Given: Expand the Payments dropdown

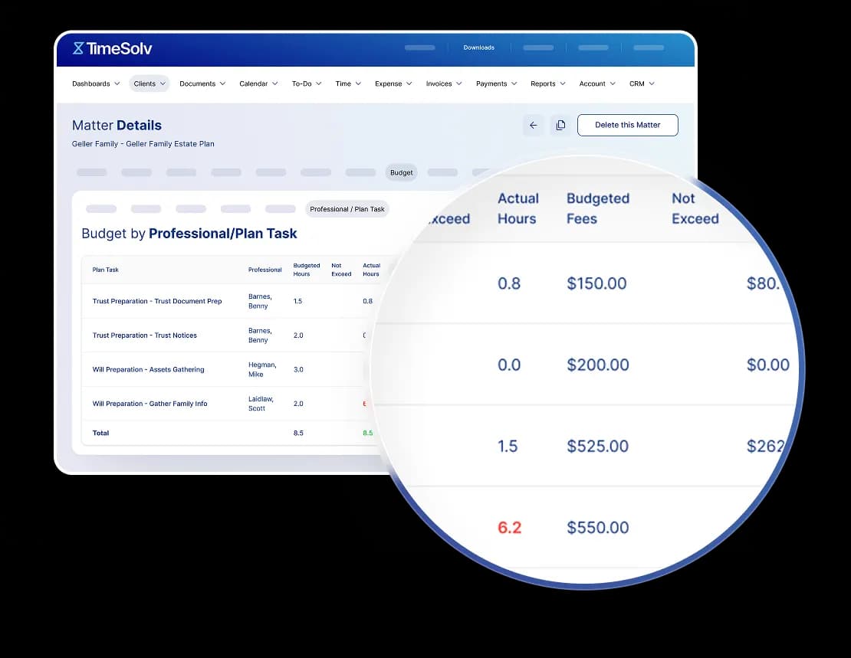Looking at the screenshot, I should pyautogui.click(x=496, y=83).
